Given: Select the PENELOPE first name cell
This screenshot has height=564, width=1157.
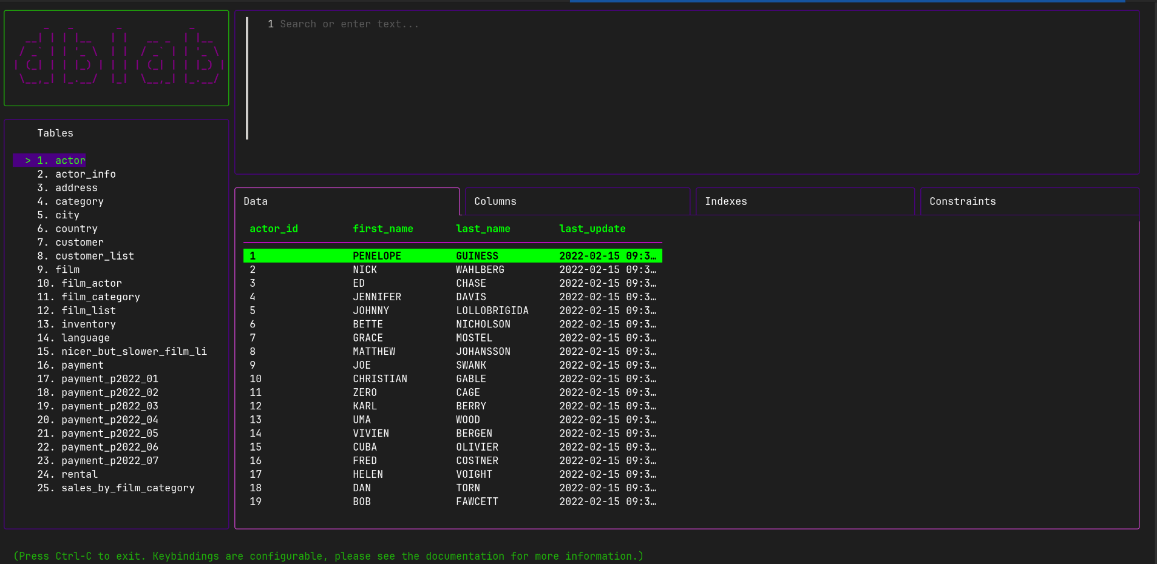Looking at the screenshot, I should [377, 256].
